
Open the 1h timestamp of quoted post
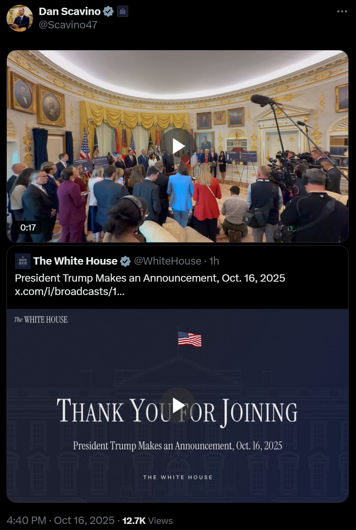click(x=214, y=261)
